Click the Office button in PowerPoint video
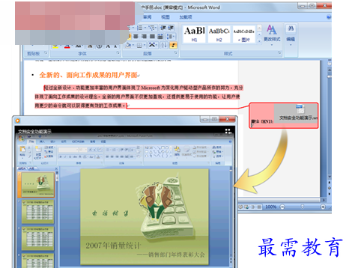 [x=21, y=138]
